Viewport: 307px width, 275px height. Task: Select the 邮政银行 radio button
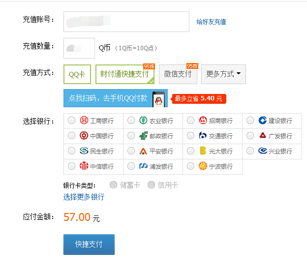click(131, 135)
